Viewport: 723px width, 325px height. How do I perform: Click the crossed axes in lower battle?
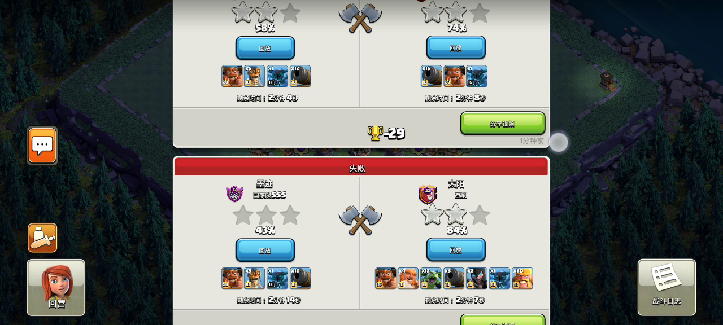[360, 219]
